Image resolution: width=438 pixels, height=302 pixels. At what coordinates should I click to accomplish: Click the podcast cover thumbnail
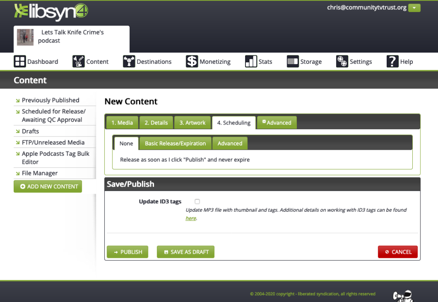(x=25, y=37)
